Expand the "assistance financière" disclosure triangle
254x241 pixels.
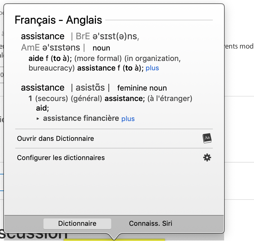38,119
